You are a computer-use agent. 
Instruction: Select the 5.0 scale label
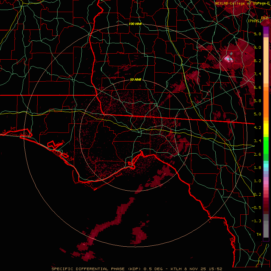(x=257, y=114)
